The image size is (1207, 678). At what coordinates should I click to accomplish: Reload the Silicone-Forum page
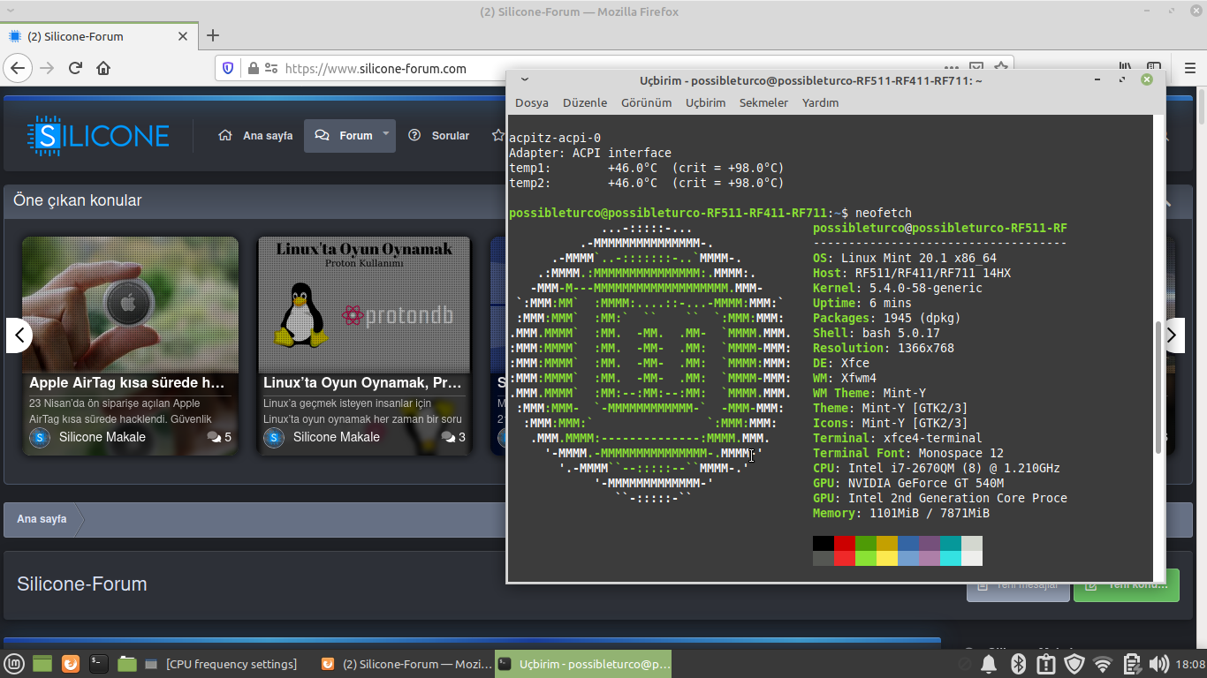click(x=75, y=68)
